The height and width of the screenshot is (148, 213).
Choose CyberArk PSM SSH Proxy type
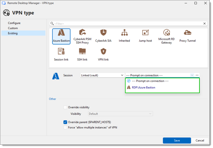click(x=82, y=36)
